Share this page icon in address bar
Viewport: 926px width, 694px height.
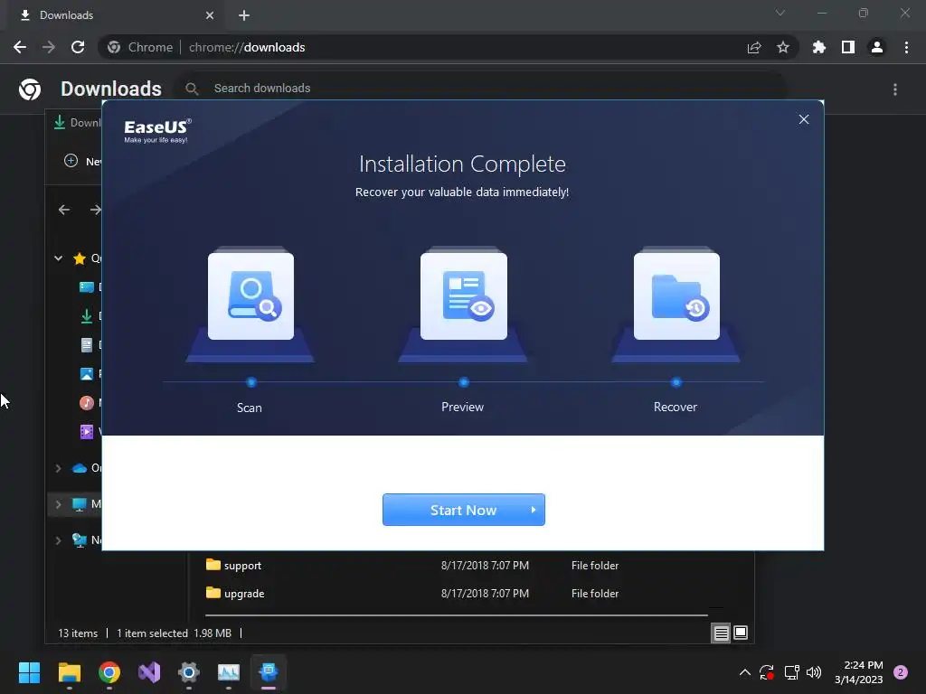[754, 47]
